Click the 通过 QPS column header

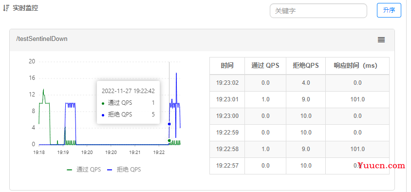click(265, 66)
